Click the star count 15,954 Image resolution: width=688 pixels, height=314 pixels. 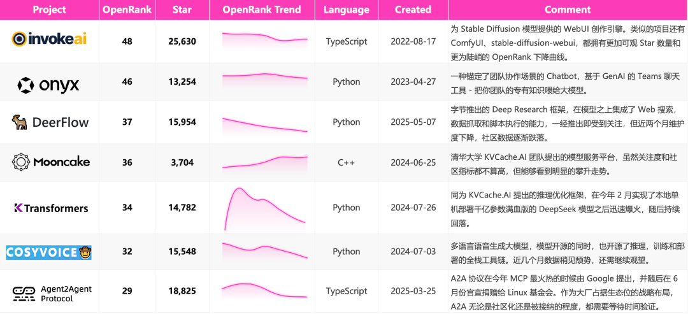[182, 122]
